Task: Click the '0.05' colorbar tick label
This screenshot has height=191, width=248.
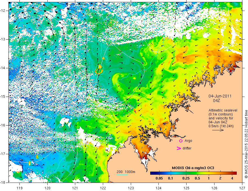Action: (159, 178)
